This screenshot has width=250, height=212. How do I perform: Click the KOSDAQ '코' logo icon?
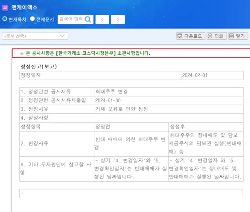[5, 7]
